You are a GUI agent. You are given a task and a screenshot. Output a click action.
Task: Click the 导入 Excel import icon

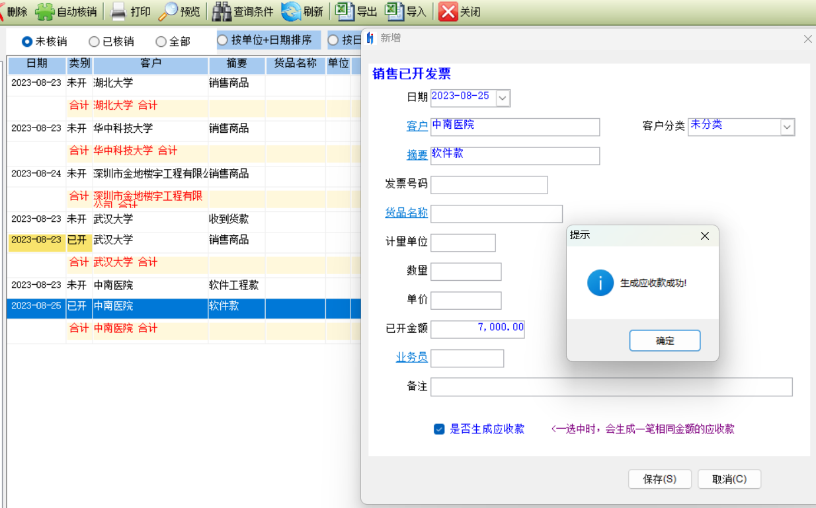pyautogui.click(x=394, y=11)
